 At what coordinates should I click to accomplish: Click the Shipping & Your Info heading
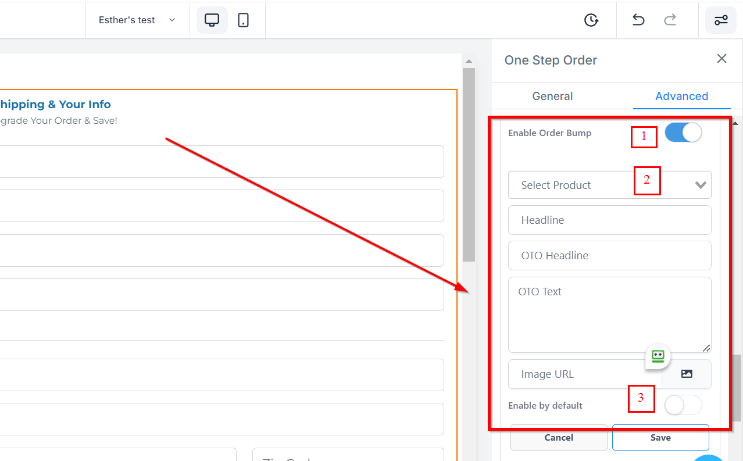pyautogui.click(x=55, y=105)
